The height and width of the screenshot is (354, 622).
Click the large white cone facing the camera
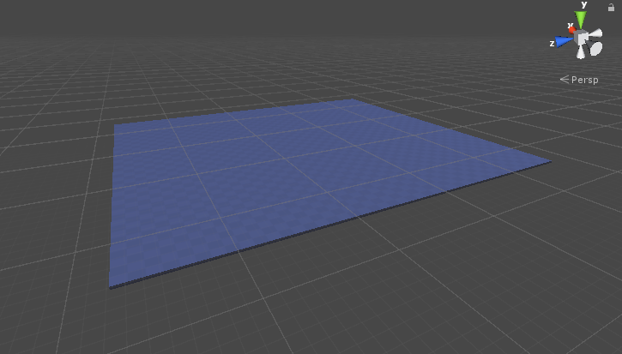pyautogui.click(x=595, y=48)
